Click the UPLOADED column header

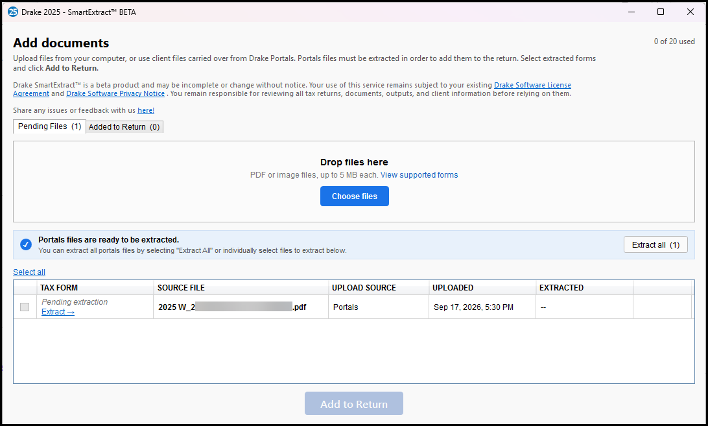482,288
